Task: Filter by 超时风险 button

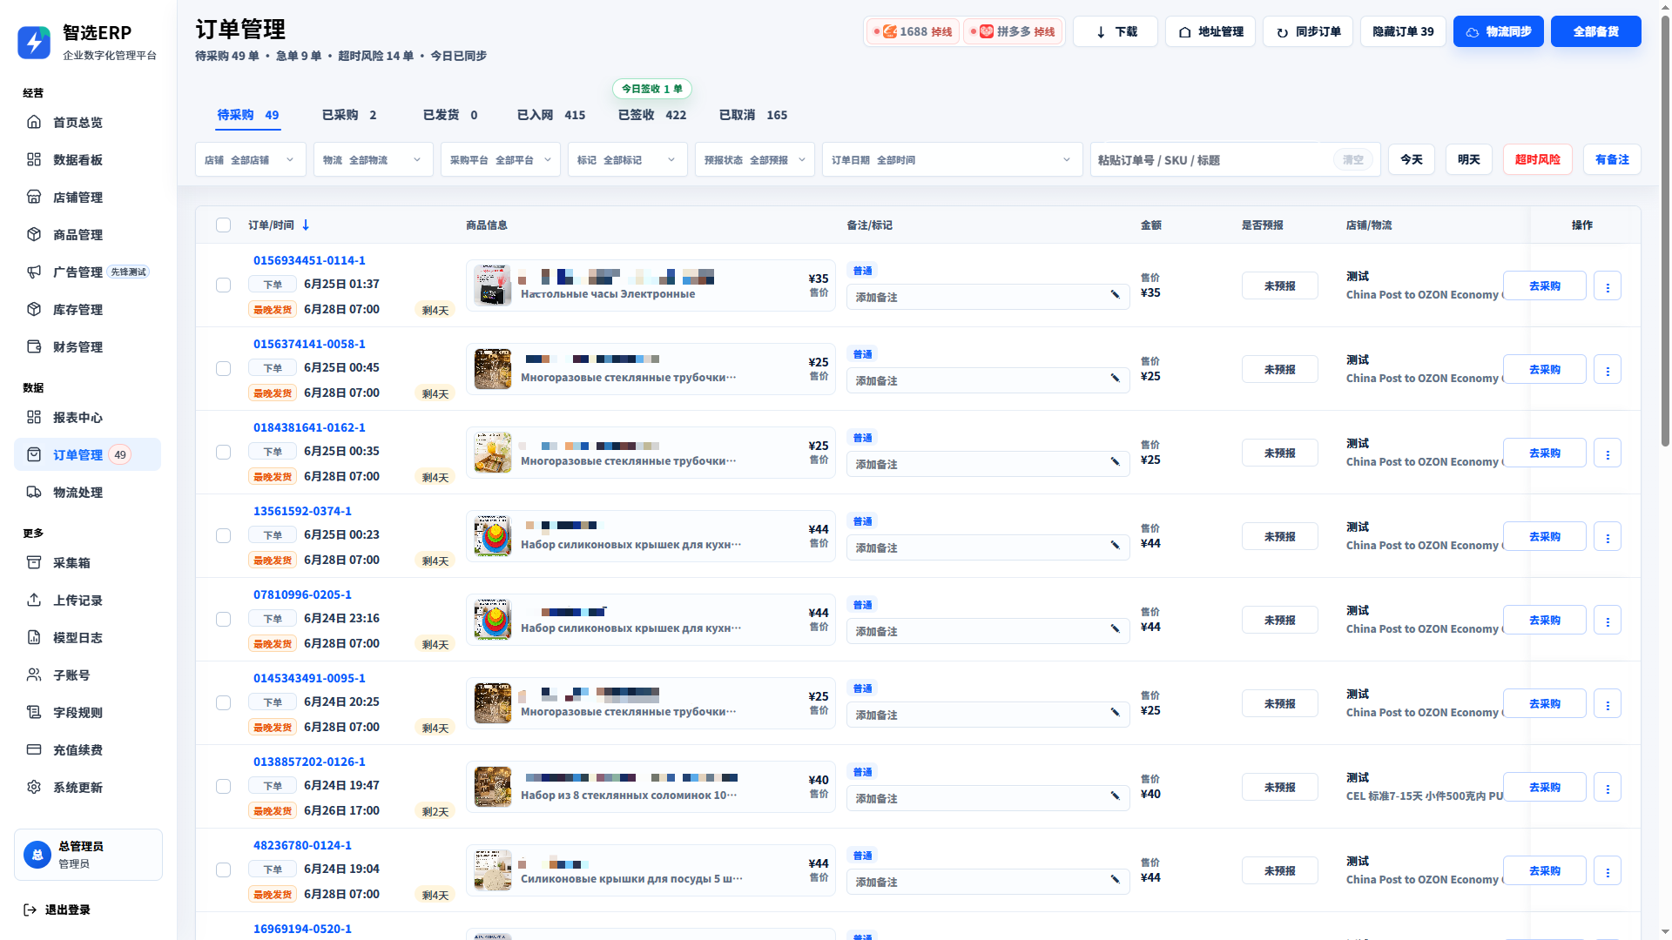Action: 1538,159
